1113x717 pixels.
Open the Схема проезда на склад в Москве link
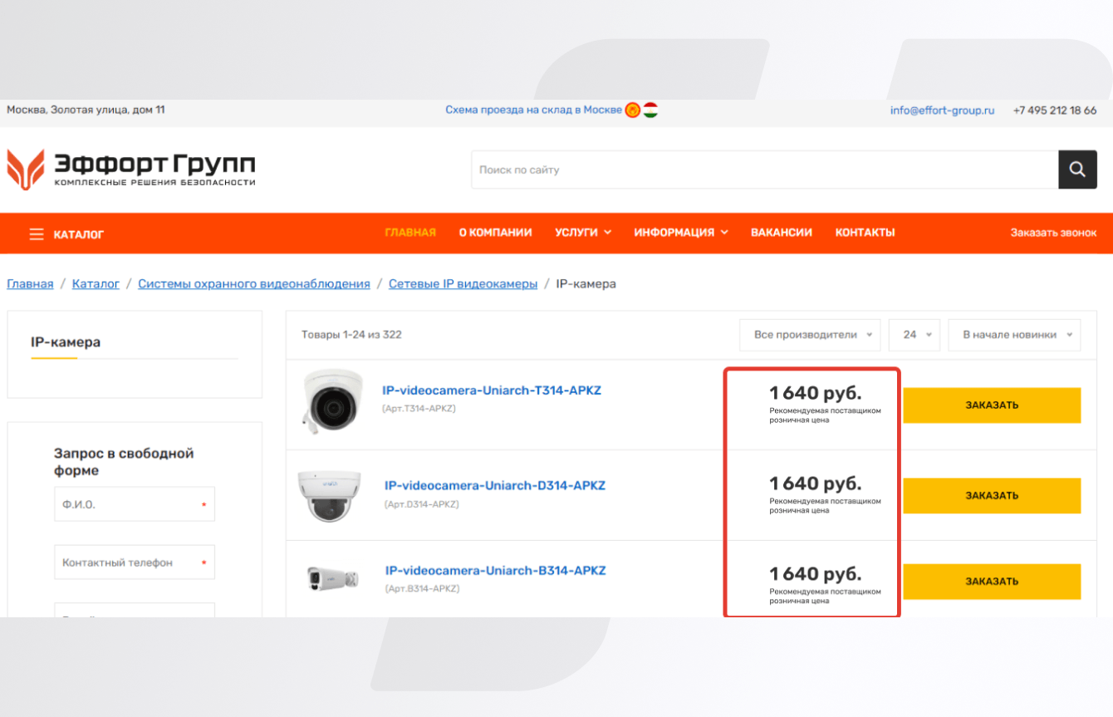pyautogui.click(x=533, y=110)
